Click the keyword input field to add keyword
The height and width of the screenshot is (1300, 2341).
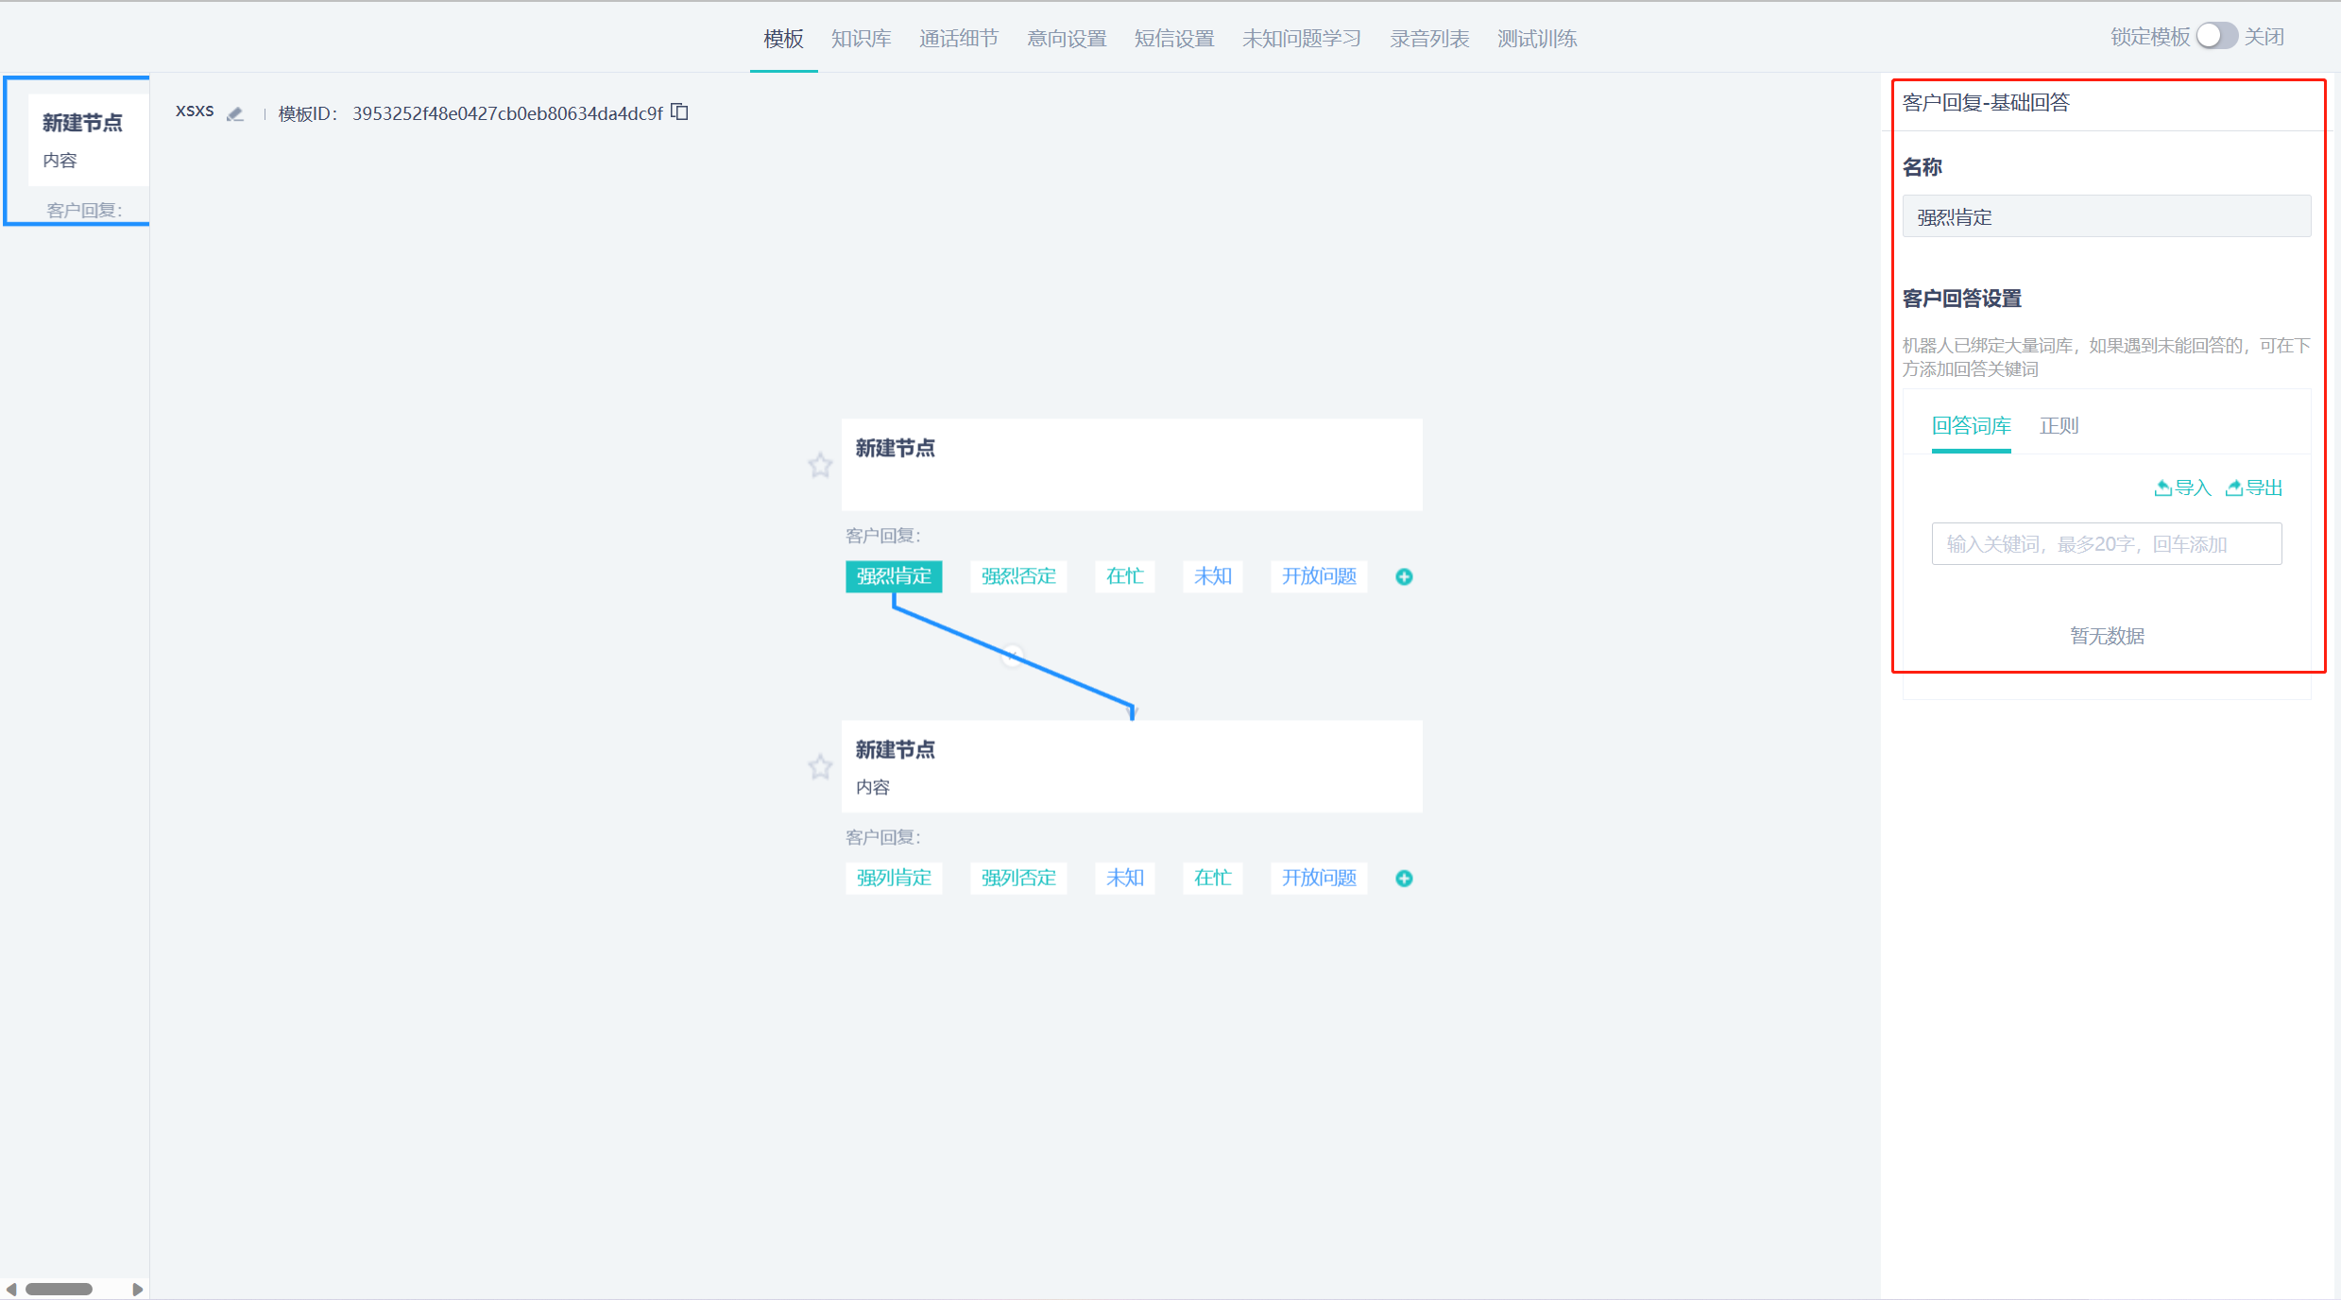pyautogui.click(x=2103, y=542)
